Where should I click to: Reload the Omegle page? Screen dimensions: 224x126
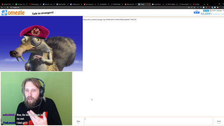(8, 7)
